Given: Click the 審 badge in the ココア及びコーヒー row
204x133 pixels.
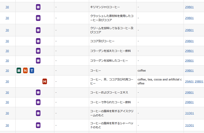Looking at the screenshot, I should point(38,41).
